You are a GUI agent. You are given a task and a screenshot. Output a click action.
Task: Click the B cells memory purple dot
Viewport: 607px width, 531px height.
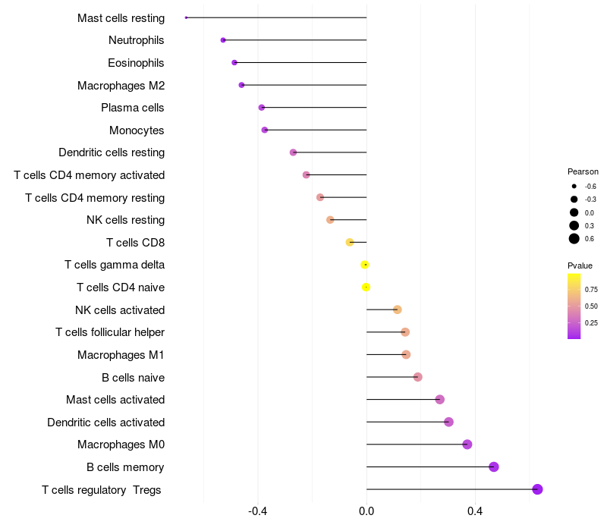point(494,467)
